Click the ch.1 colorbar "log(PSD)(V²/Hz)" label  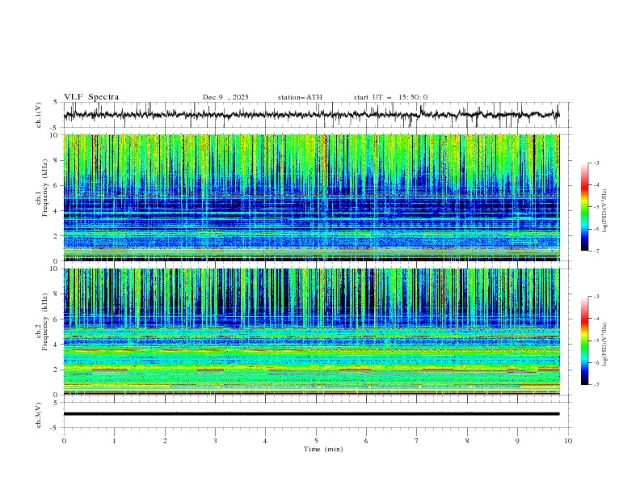click(605, 211)
